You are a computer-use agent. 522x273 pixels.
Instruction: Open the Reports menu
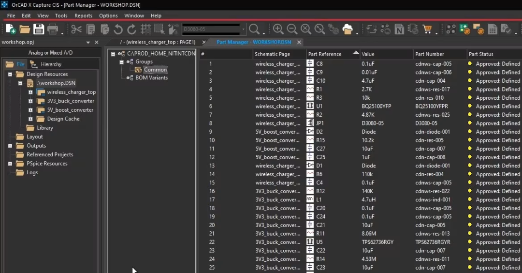(x=83, y=15)
